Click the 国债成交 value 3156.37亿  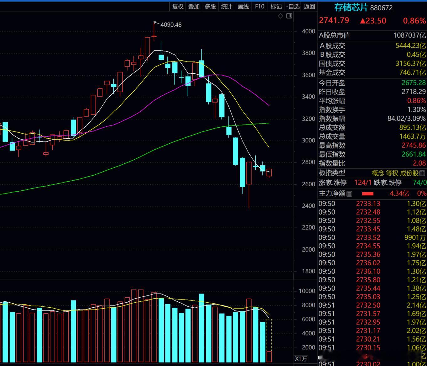point(411,63)
